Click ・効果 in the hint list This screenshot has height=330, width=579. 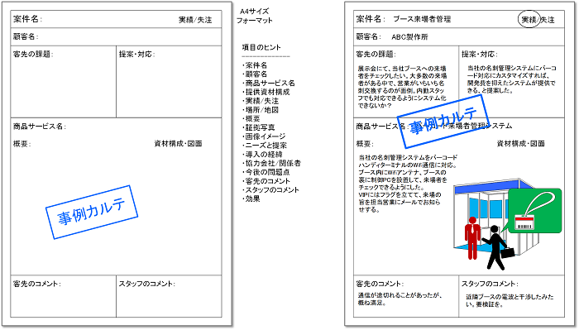251,198
